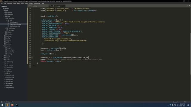Viewport: 191px width, 107px height.
Task: Click the microphone tray icon
Action: [x=173, y=105]
